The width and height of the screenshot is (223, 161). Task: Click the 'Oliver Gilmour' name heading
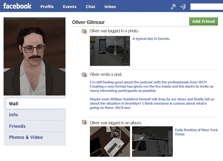point(88,22)
